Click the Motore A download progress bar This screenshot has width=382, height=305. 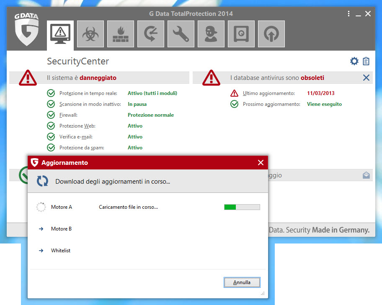242,207
